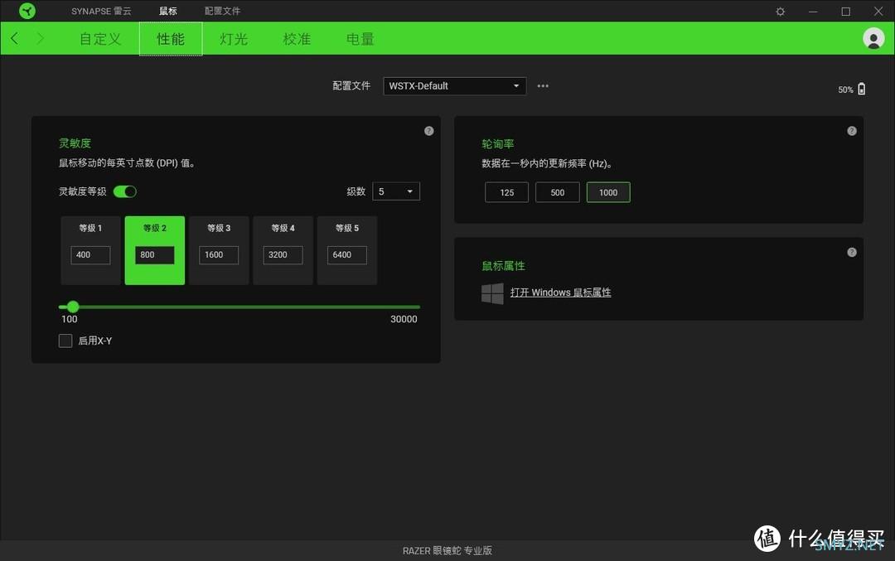Expand the 级数 stage count dropdown

pyautogui.click(x=396, y=191)
